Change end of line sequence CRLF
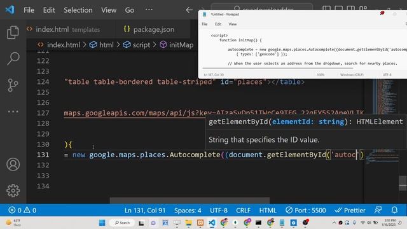This screenshot has width=407, height=229. click(243, 211)
